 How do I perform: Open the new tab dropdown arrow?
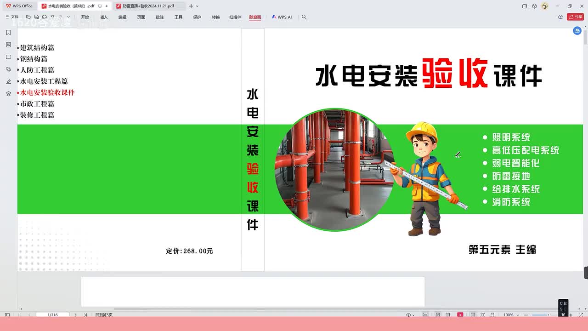coord(198,6)
